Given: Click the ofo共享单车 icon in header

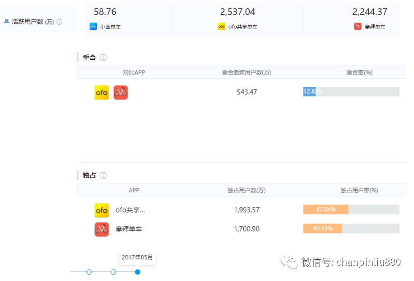Looking at the screenshot, I should (221, 26).
